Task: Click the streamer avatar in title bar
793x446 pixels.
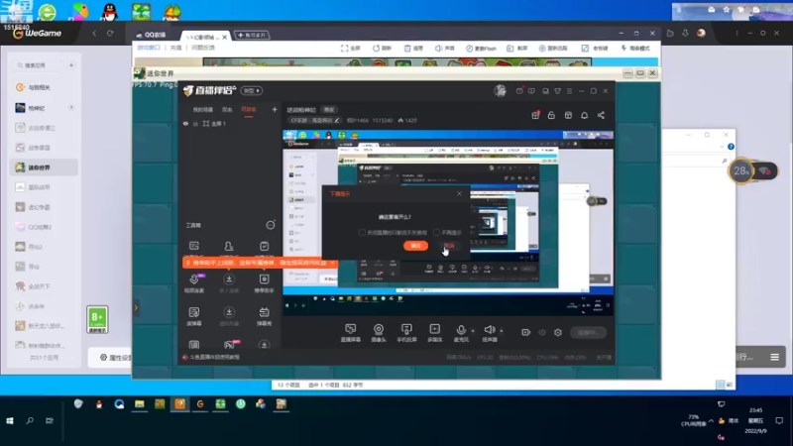Action: pyautogui.click(x=500, y=90)
